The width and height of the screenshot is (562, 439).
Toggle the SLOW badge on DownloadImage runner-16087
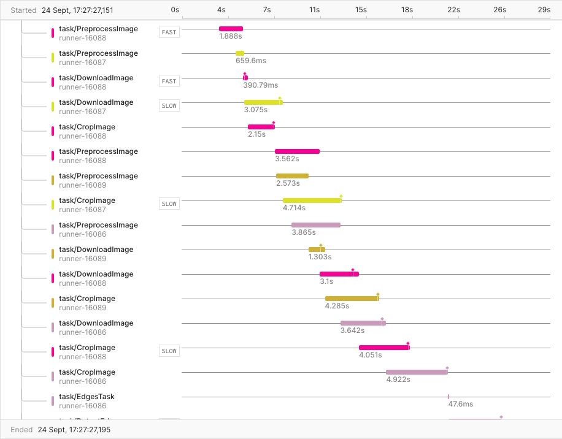coord(169,105)
